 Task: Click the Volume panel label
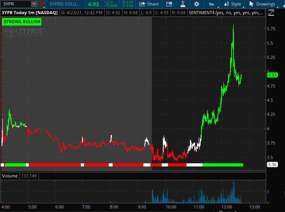pos(10,176)
